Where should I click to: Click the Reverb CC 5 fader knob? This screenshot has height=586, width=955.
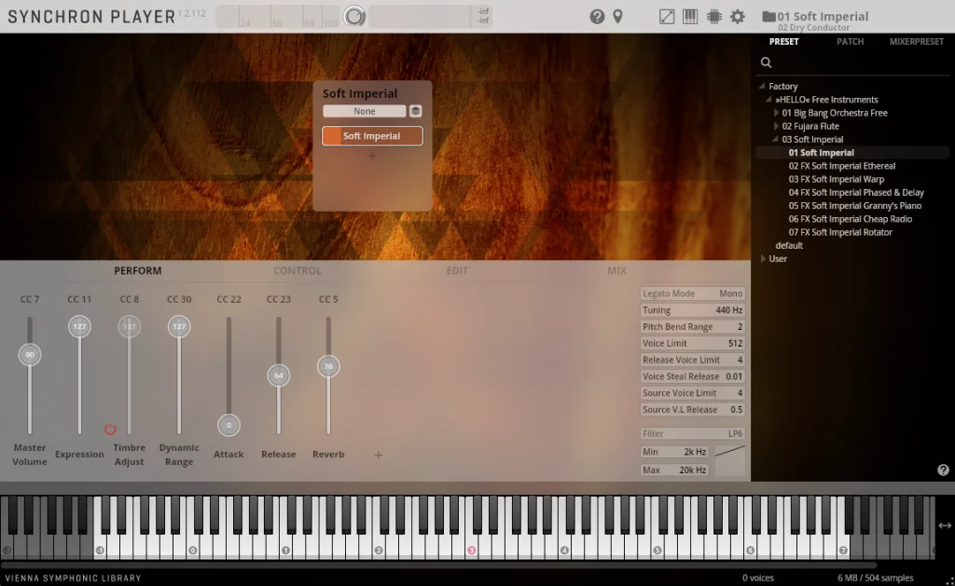[328, 366]
